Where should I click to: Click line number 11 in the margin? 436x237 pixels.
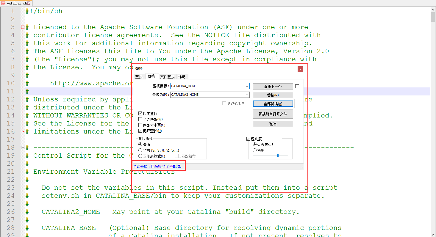coord(11,91)
